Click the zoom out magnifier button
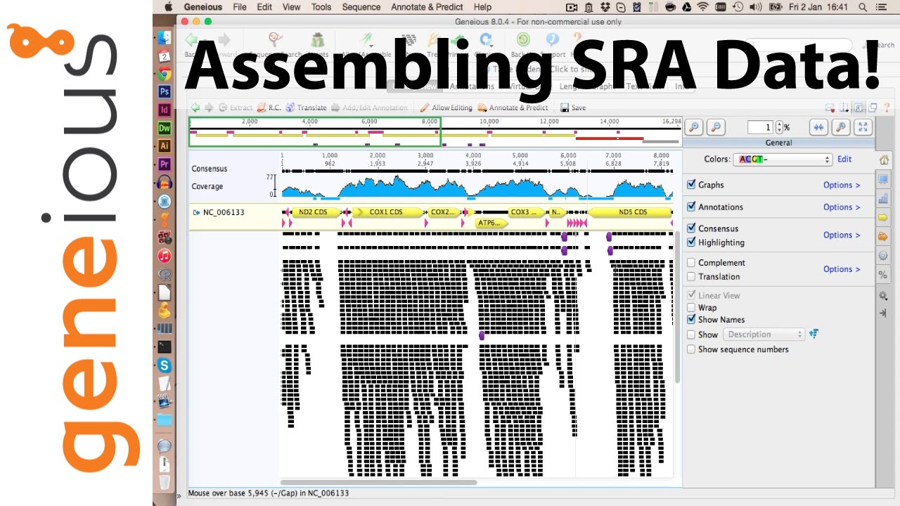 (716, 127)
